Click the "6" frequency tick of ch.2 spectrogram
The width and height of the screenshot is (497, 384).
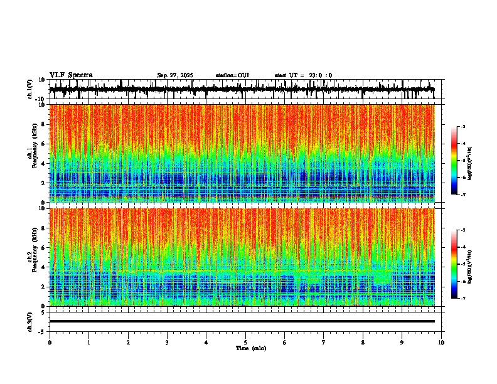44,248
